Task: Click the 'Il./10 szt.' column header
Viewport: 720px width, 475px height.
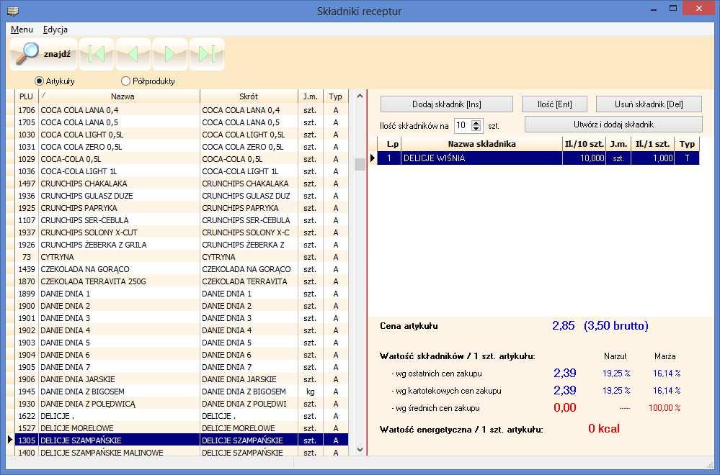Action: click(584, 144)
